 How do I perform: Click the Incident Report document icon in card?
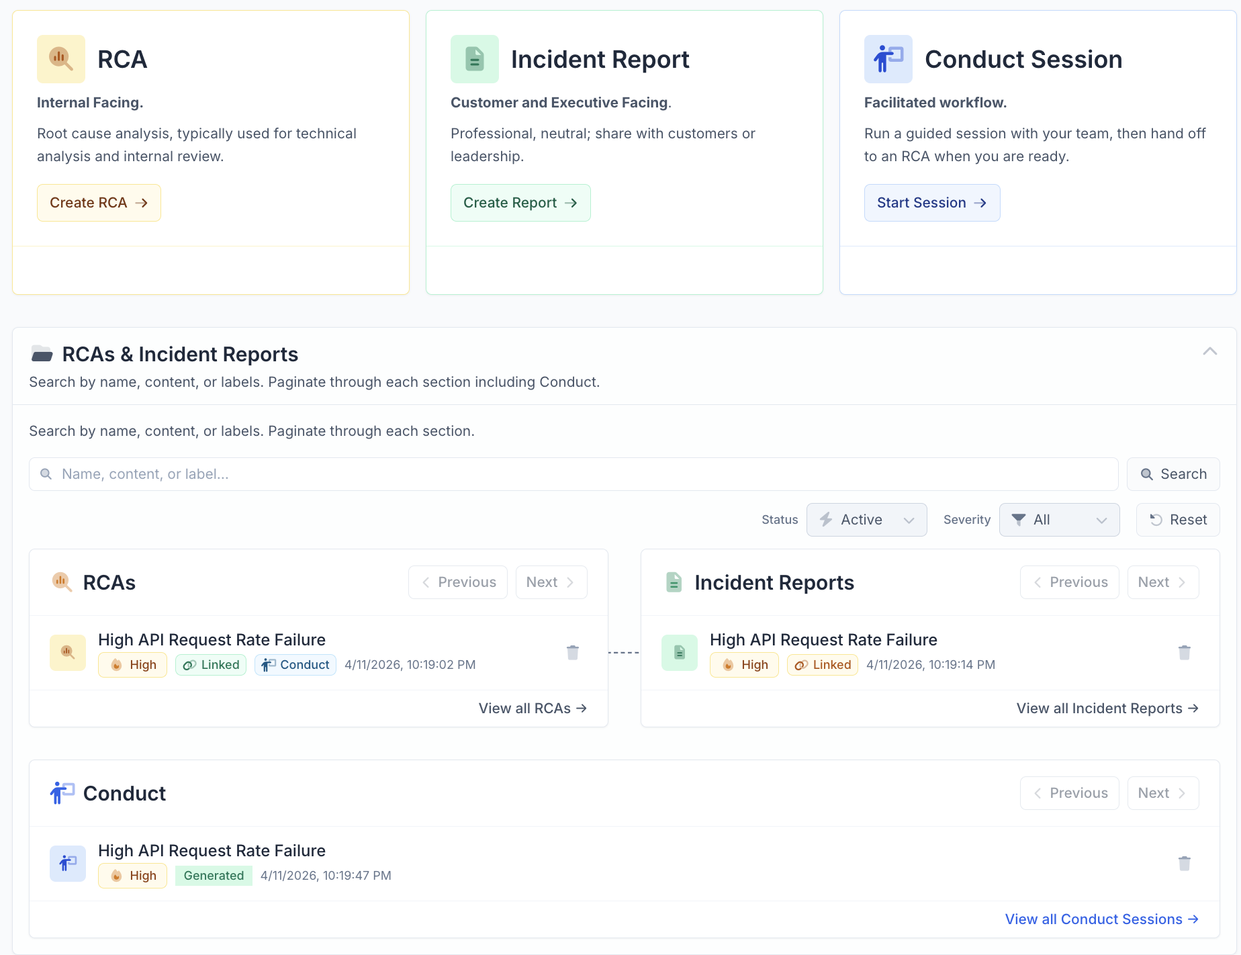coord(475,59)
